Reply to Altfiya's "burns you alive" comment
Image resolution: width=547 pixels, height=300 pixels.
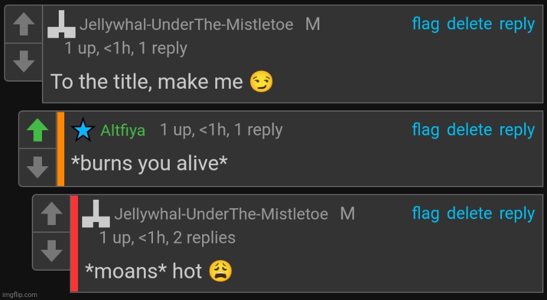(x=516, y=130)
